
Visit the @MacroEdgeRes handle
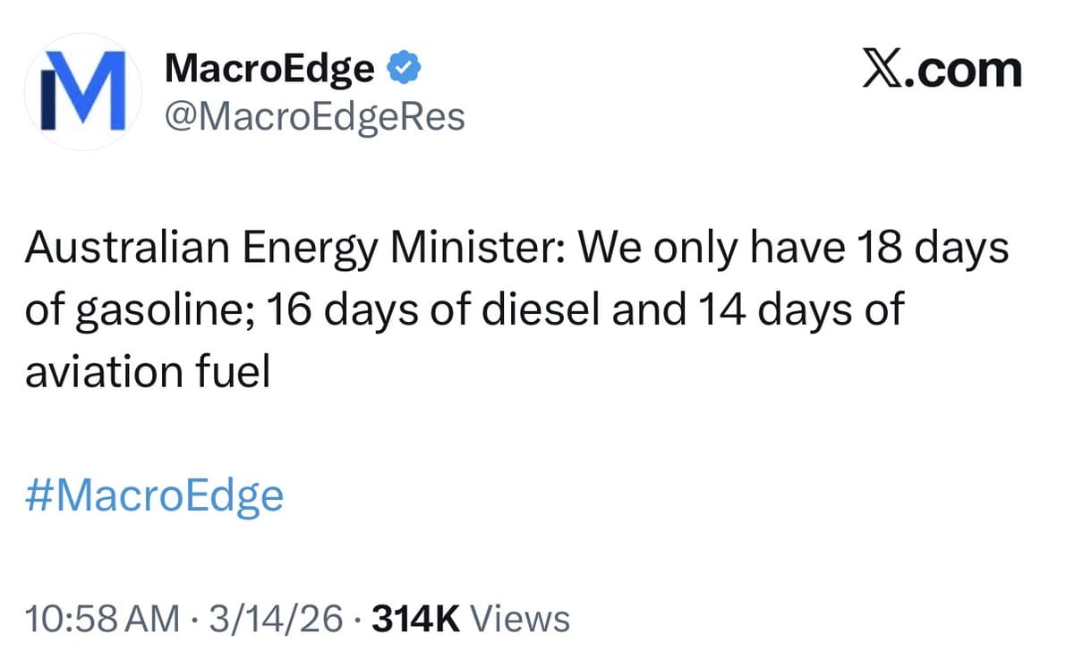315,116
